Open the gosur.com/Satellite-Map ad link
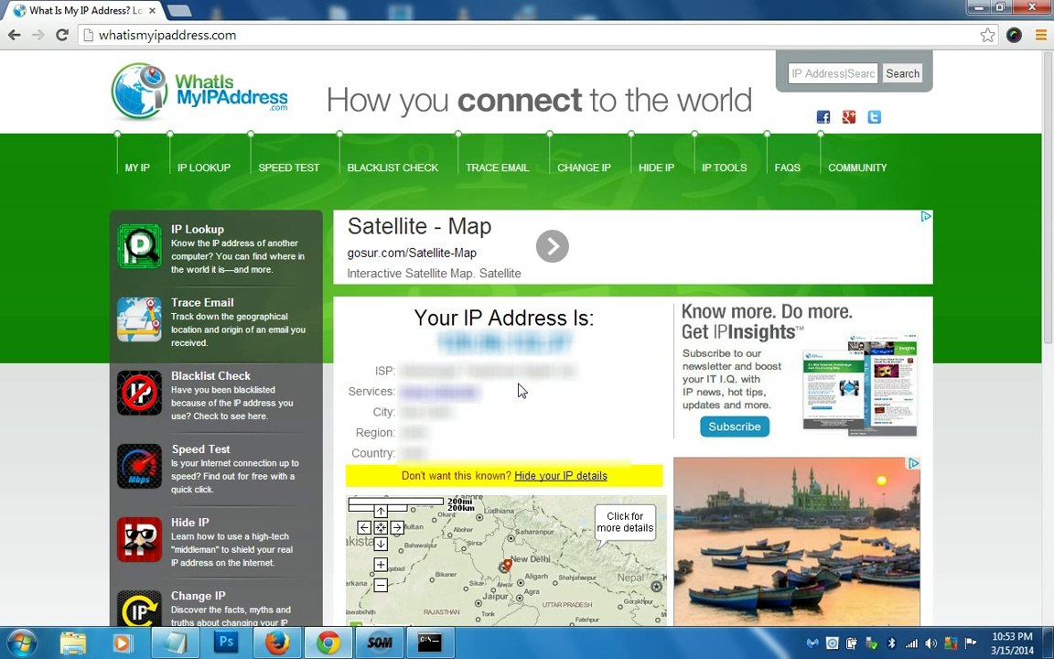Viewport: 1054px width, 659px height. pos(412,253)
